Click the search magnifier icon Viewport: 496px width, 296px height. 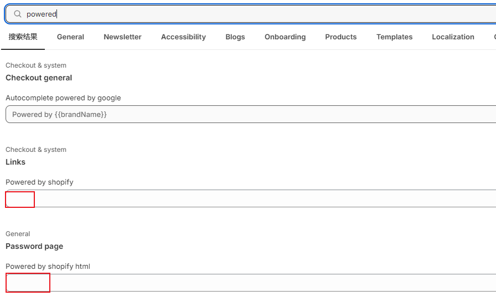coord(18,14)
